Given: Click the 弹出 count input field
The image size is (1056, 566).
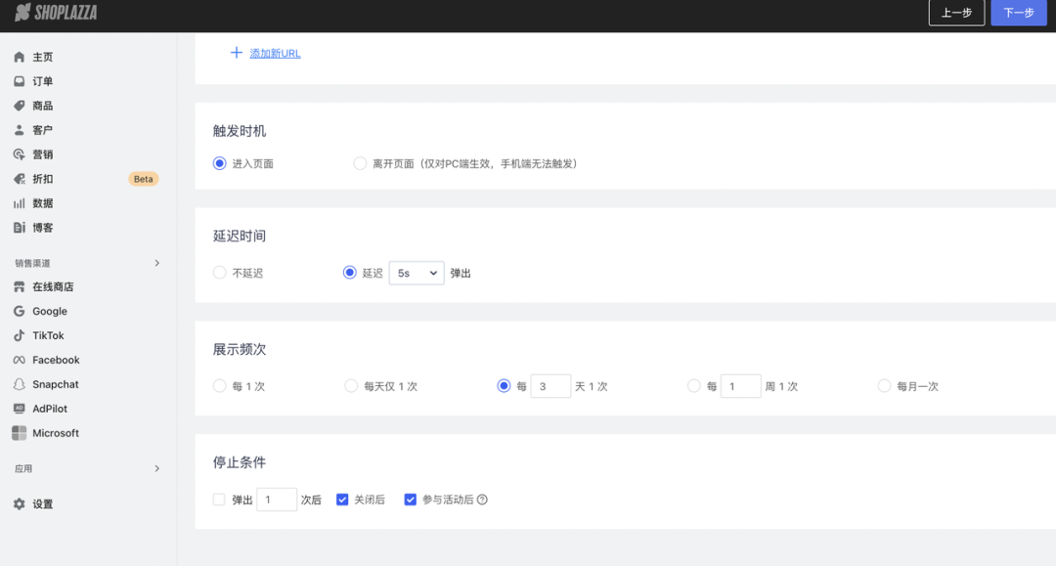Looking at the screenshot, I should tap(276, 500).
